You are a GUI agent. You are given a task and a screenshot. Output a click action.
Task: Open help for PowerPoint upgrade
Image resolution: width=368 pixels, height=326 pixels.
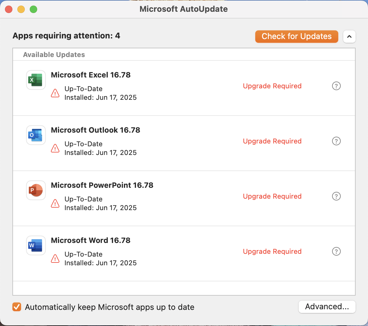[336, 196]
